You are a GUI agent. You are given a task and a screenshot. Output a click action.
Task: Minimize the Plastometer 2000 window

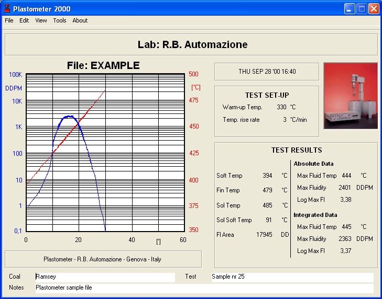pyautogui.click(x=350, y=9)
